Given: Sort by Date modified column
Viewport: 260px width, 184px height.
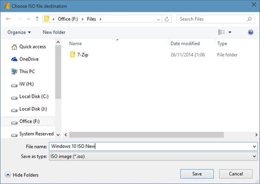Looking at the screenshot, I should (185, 44).
